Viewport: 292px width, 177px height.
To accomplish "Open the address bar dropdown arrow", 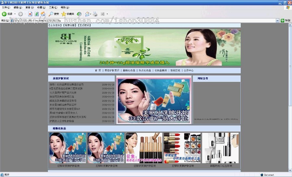I will click(x=277, y=20).
